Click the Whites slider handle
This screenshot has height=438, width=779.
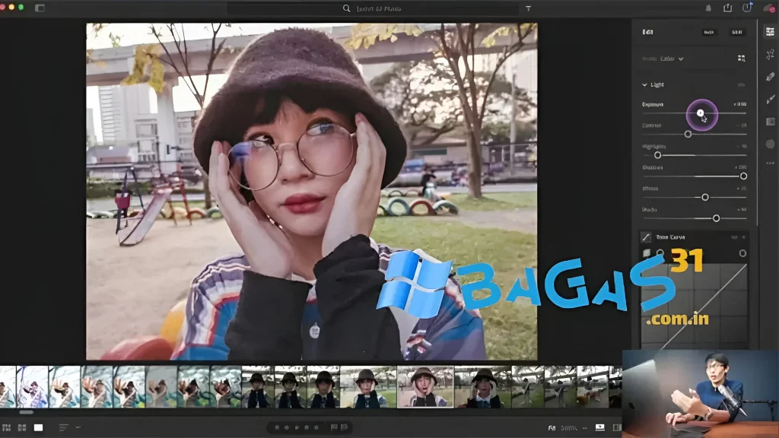pyautogui.click(x=705, y=197)
